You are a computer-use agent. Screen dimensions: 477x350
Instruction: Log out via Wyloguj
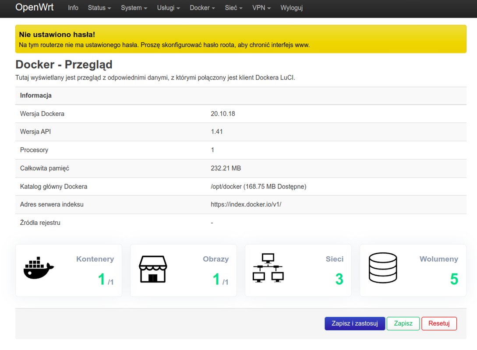coord(291,8)
